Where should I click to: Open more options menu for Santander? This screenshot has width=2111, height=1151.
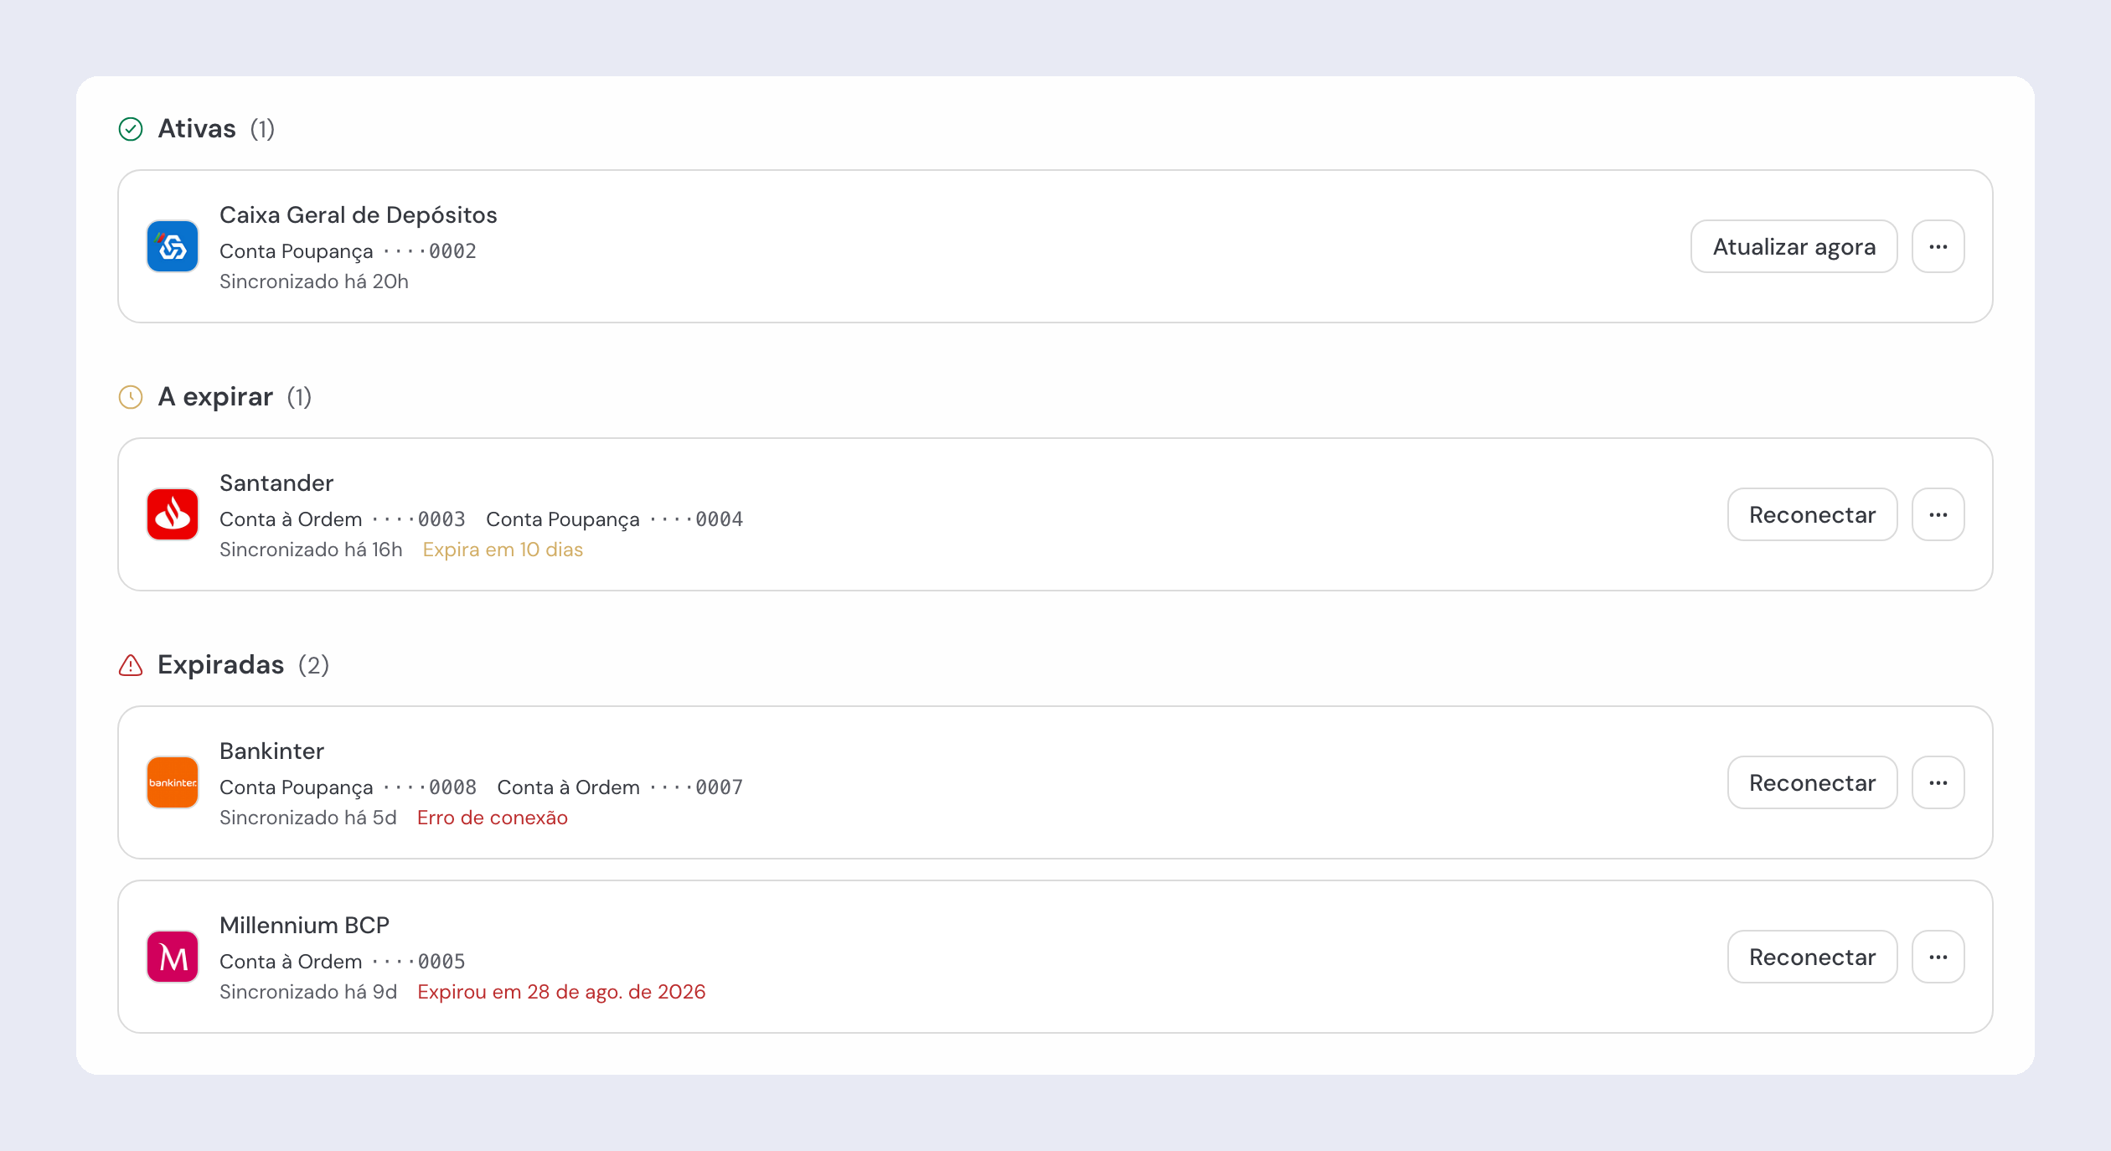[x=1938, y=514]
